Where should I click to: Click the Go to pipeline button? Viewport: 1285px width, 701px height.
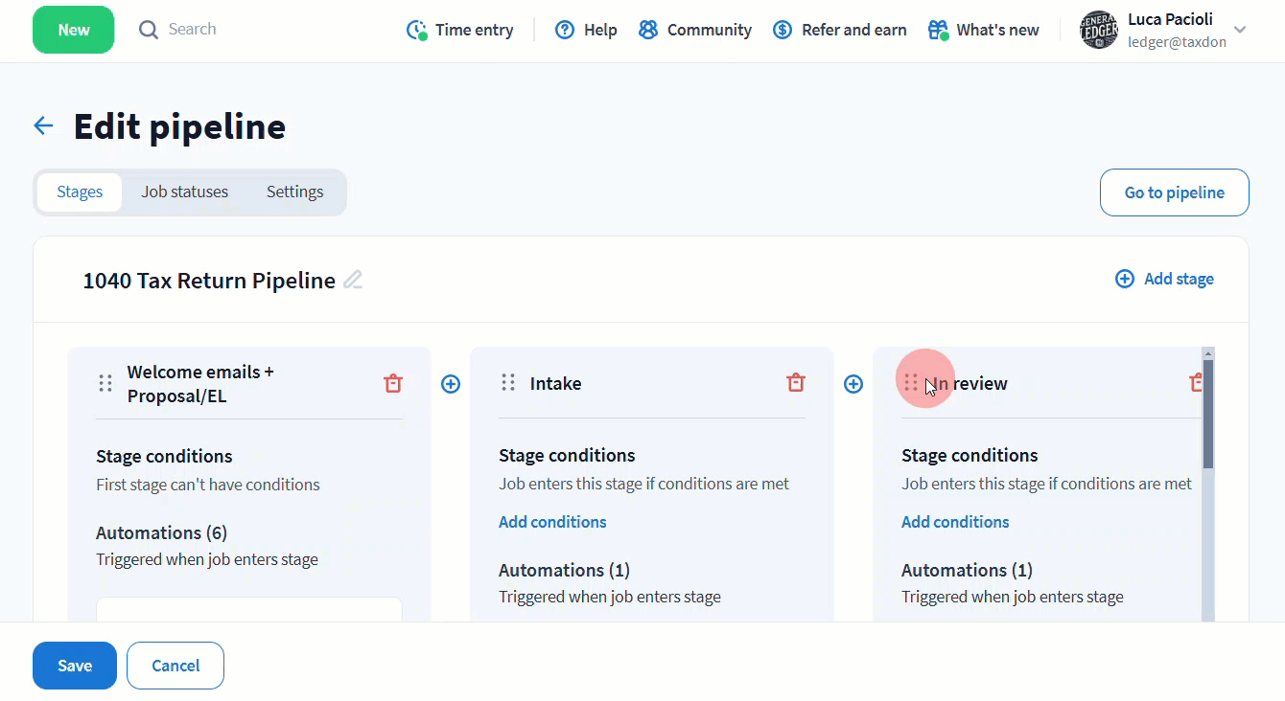tap(1174, 192)
